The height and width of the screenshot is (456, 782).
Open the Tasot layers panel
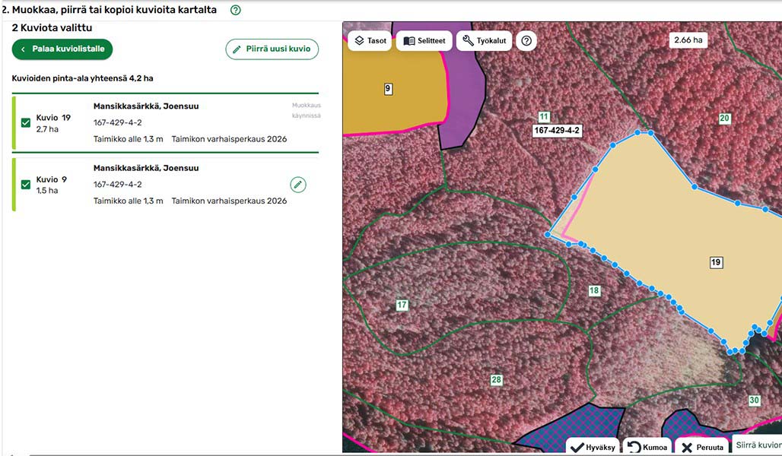(x=370, y=41)
